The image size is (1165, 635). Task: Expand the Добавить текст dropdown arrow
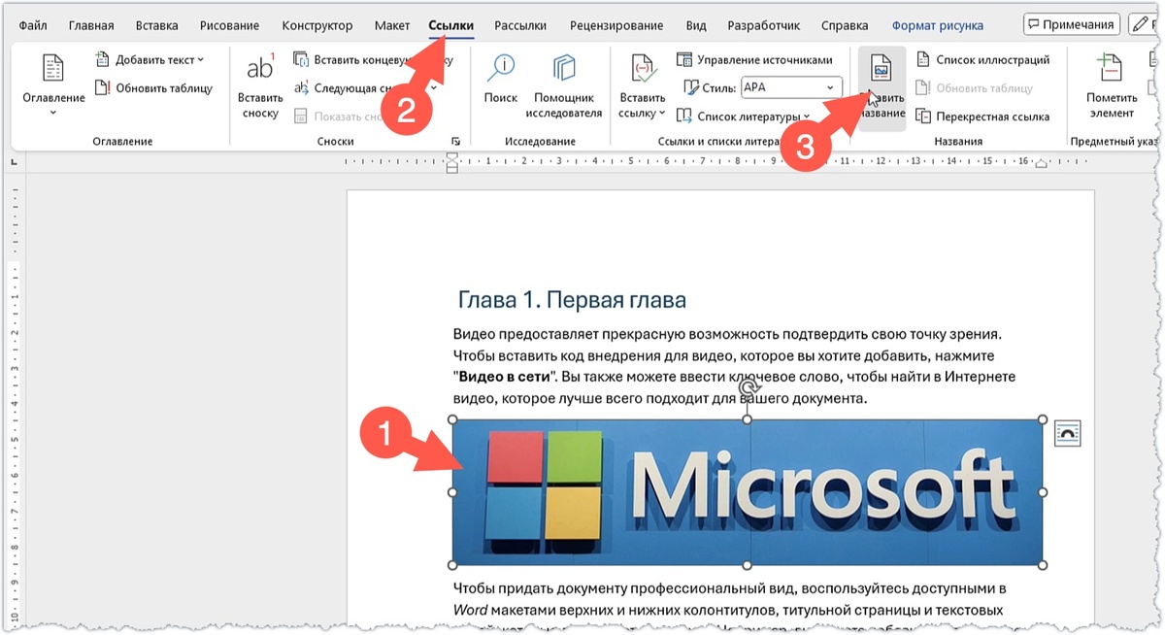coord(201,60)
